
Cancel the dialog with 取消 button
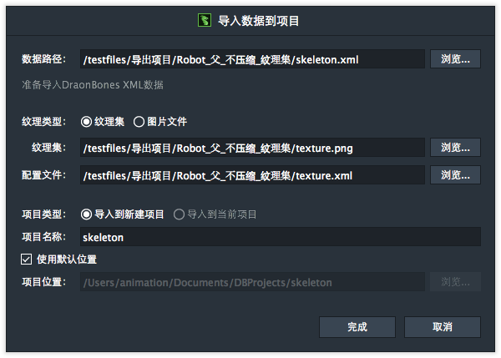(x=443, y=327)
